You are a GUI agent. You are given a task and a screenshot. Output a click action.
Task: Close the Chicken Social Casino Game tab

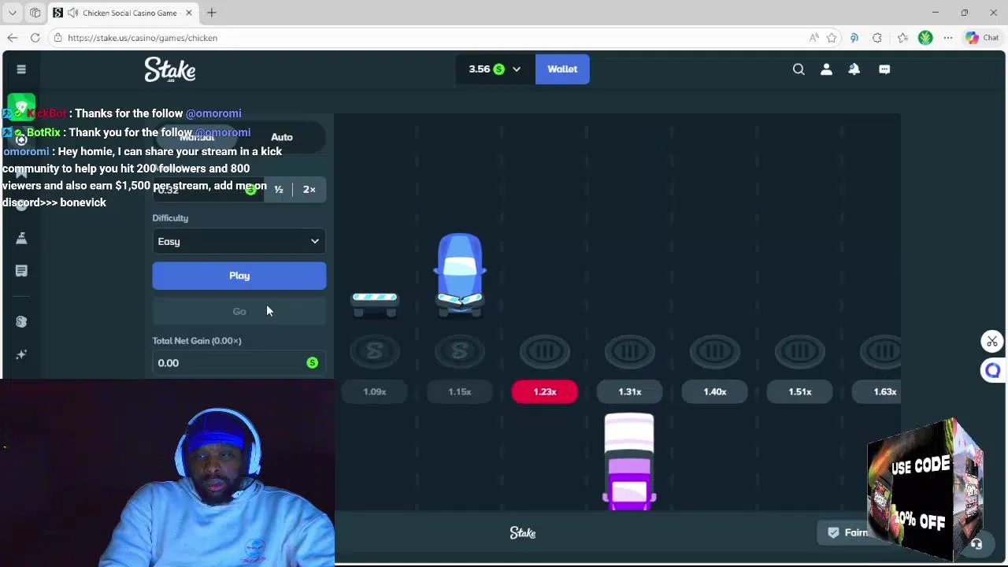[189, 13]
